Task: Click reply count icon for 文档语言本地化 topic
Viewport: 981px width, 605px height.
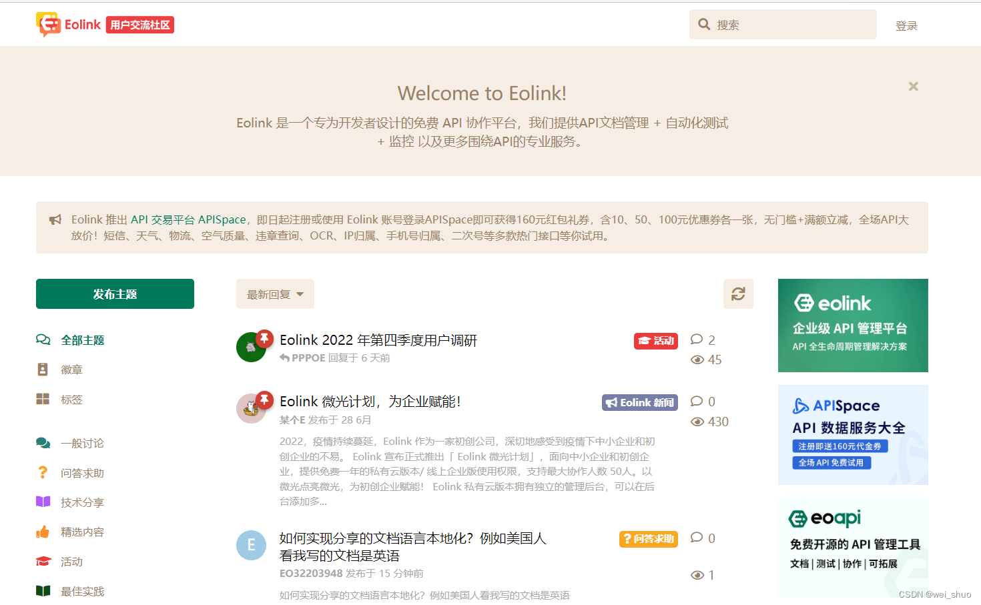Action: [x=697, y=538]
